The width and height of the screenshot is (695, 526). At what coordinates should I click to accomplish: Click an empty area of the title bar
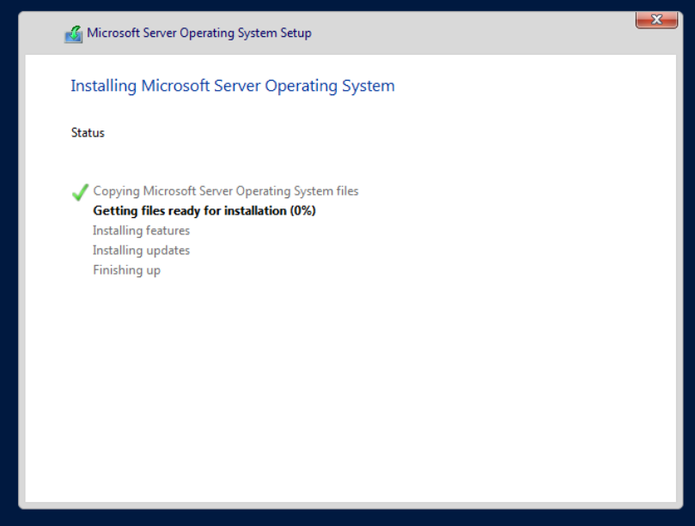[472, 33]
